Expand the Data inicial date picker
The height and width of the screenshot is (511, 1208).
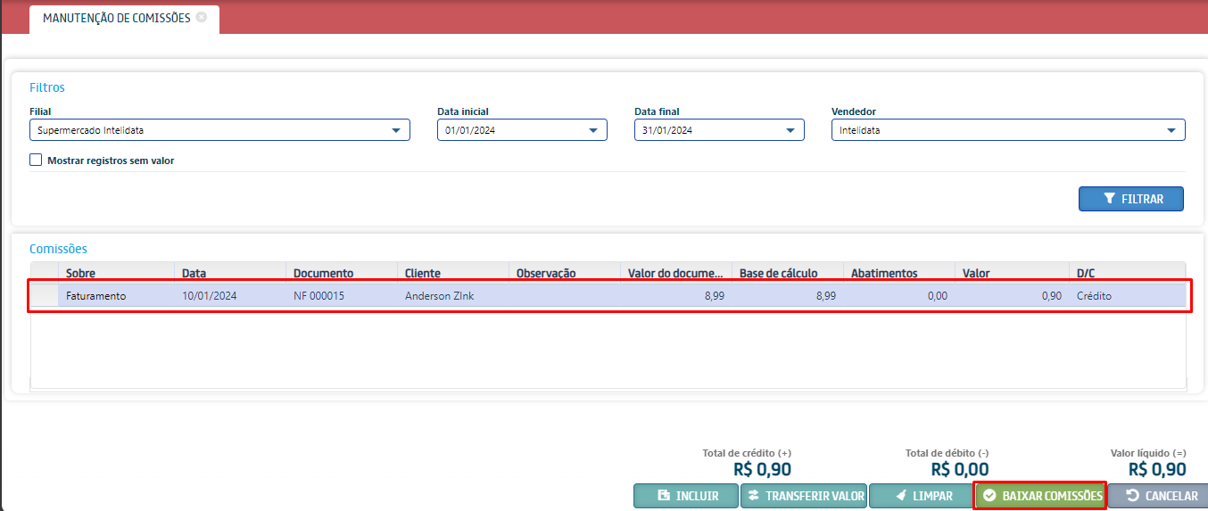click(x=593, y=130)
